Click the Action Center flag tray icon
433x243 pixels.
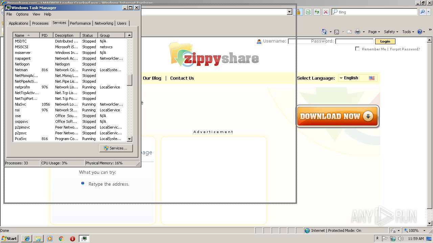(385, 239)
